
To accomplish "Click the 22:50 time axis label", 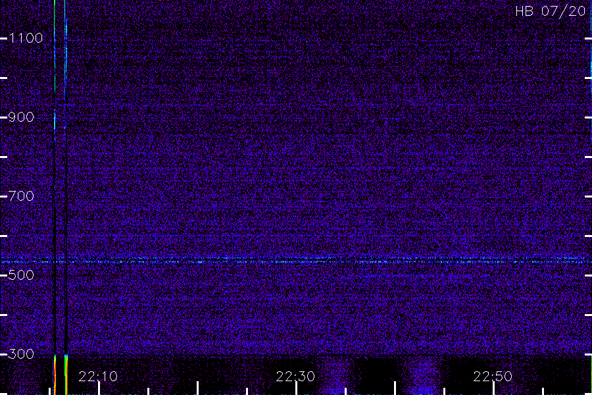I will [x=493, y=377].
